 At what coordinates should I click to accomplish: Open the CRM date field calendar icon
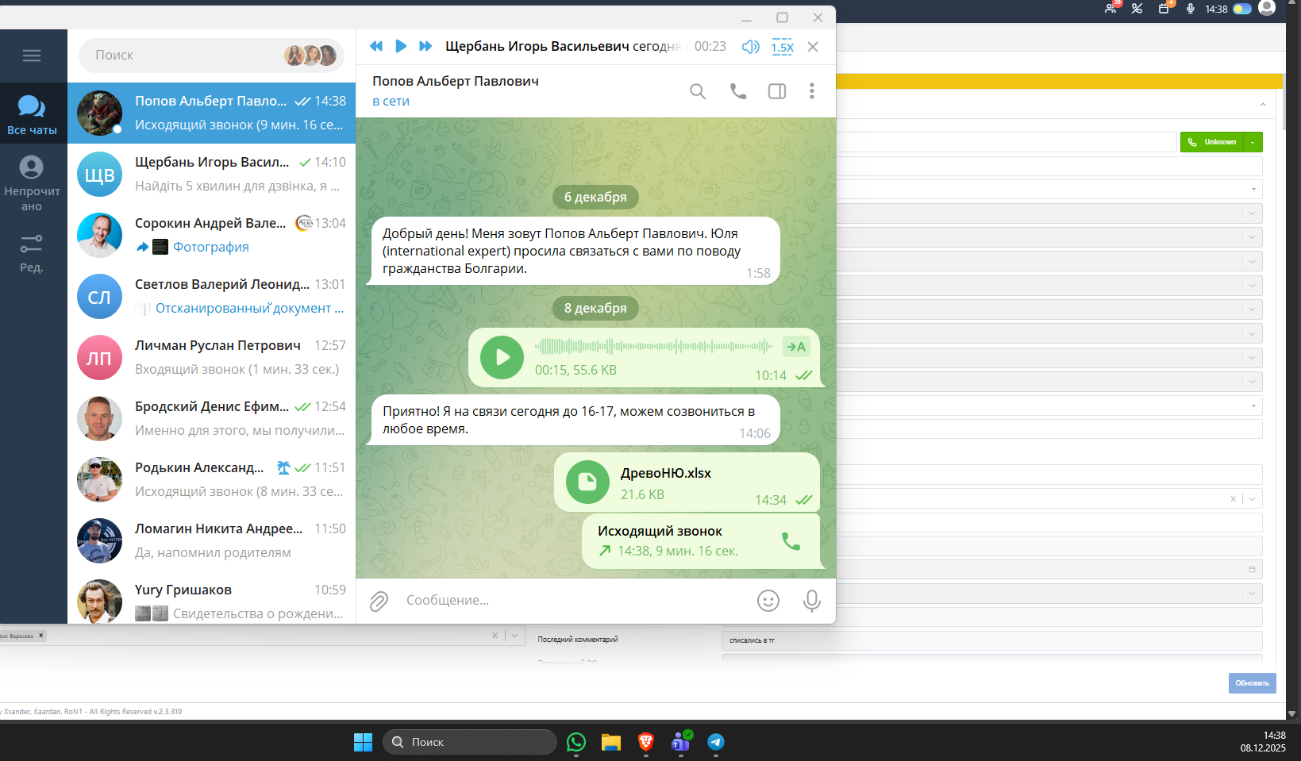click(1252, 569)
